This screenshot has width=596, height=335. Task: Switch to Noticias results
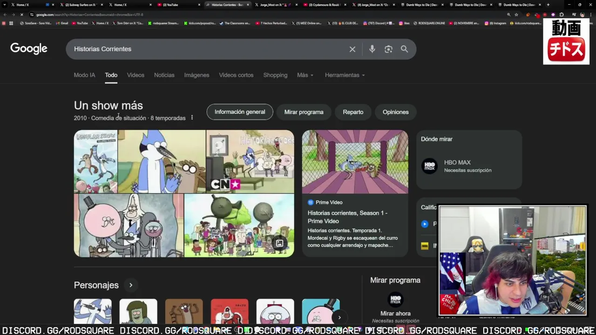tap(164, 75)
